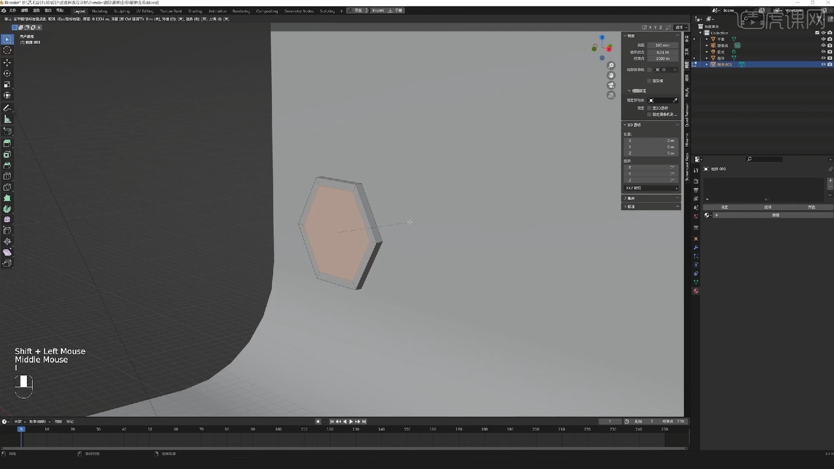Switch perspective/orthographic with grid icon
Image resolution: width=834 pixels, height=469 pixels.
pos(611,95)
